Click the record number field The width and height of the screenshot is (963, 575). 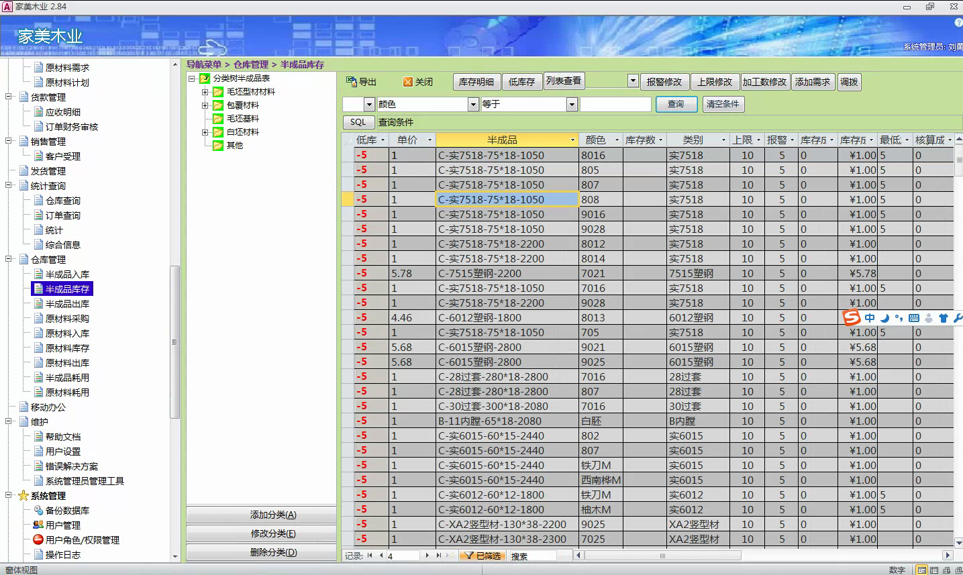point(403,556)
